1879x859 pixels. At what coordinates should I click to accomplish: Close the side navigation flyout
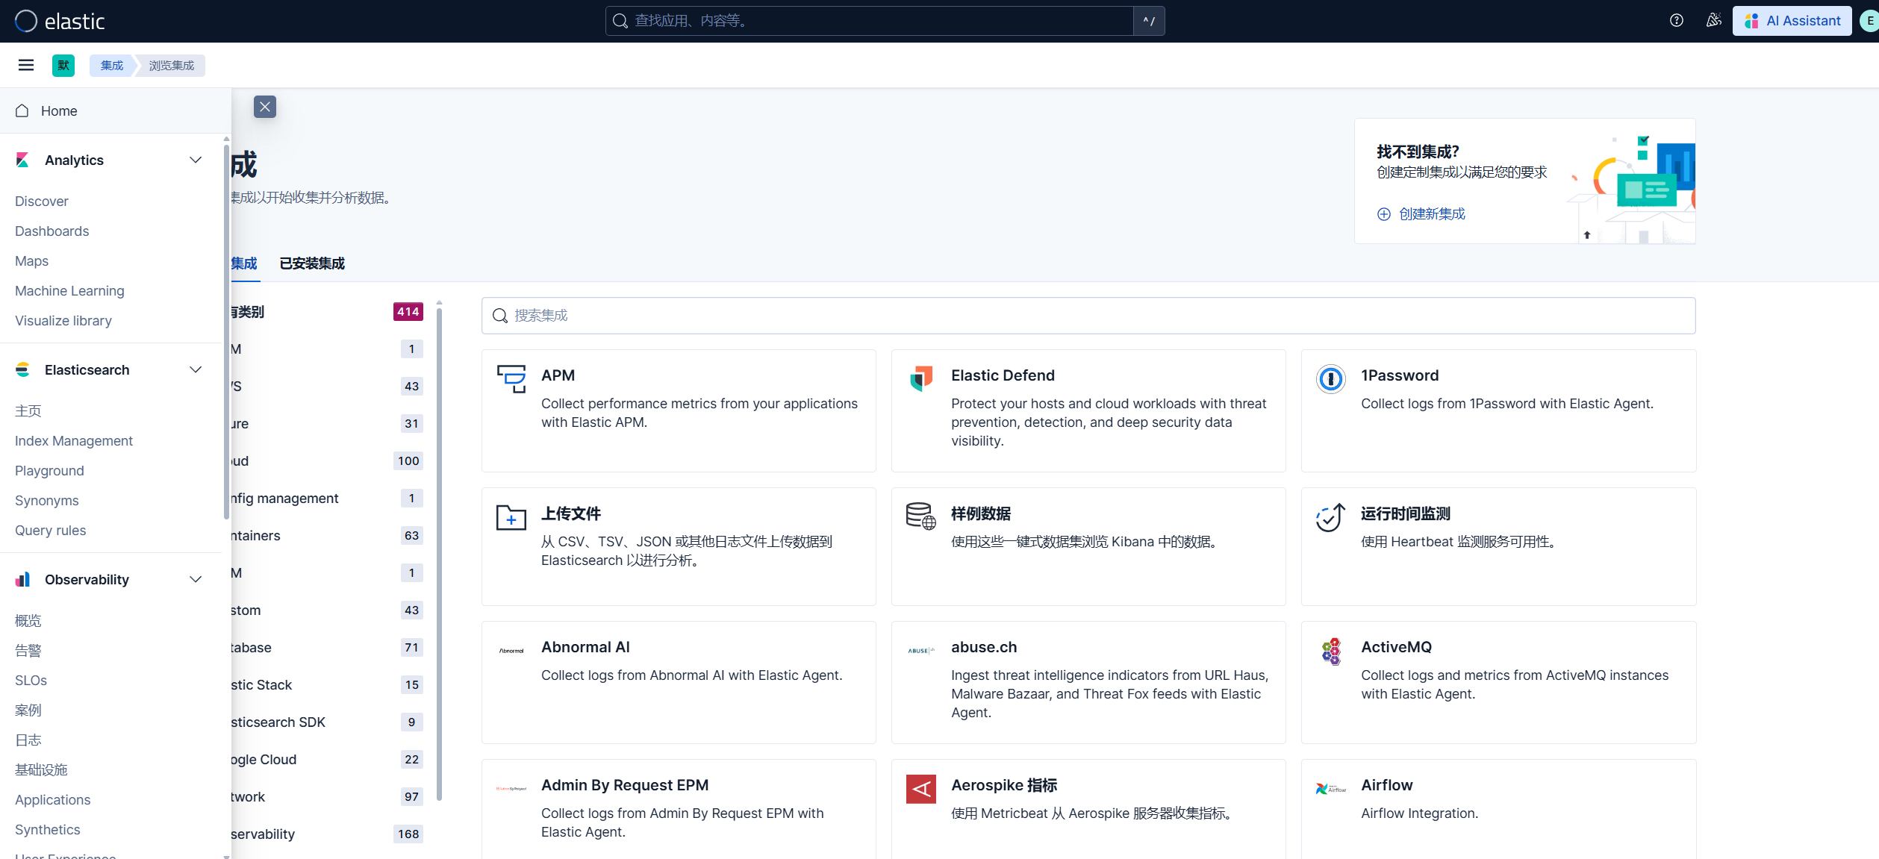pos(265,107)
